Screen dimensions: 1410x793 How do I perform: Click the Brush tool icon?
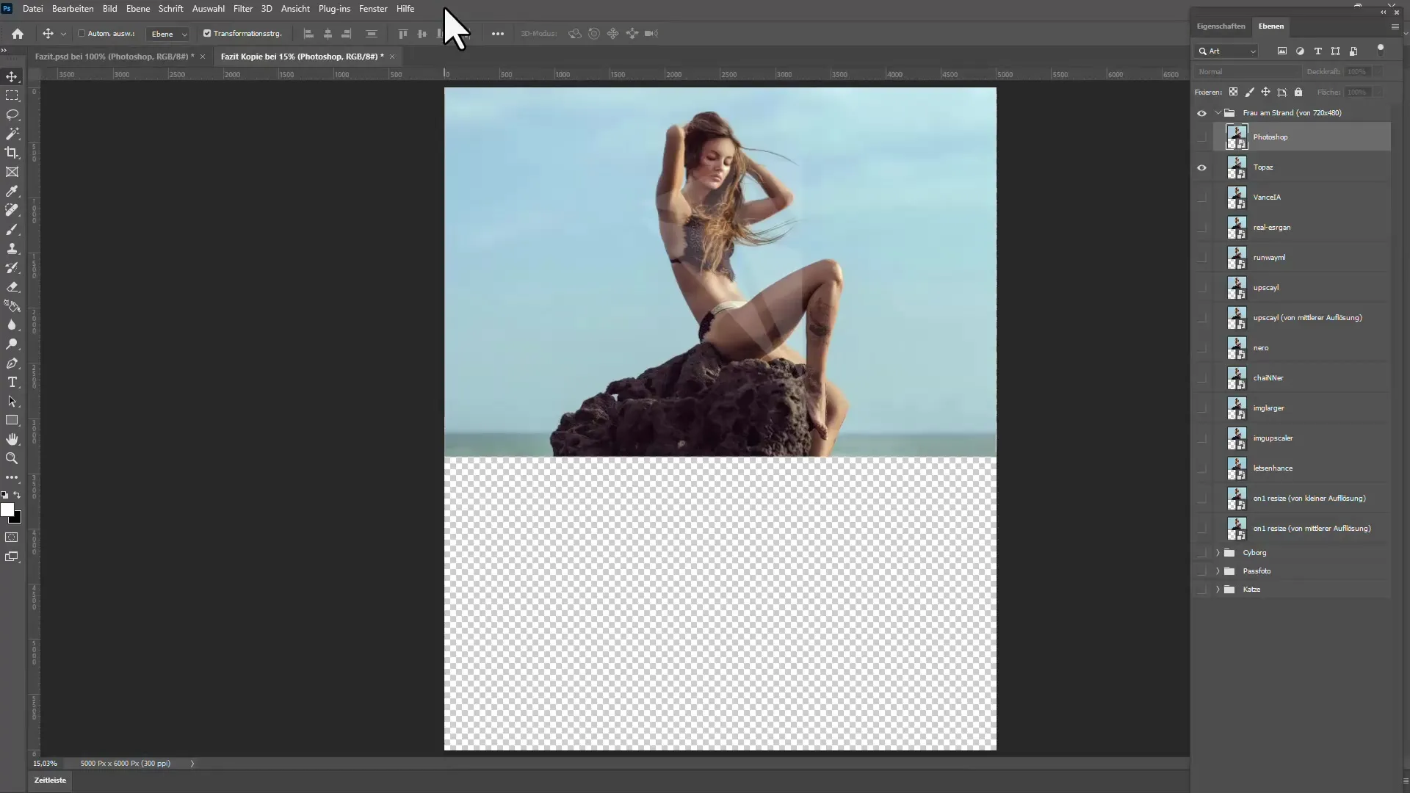pyautogui.click(x=12, y=230)
